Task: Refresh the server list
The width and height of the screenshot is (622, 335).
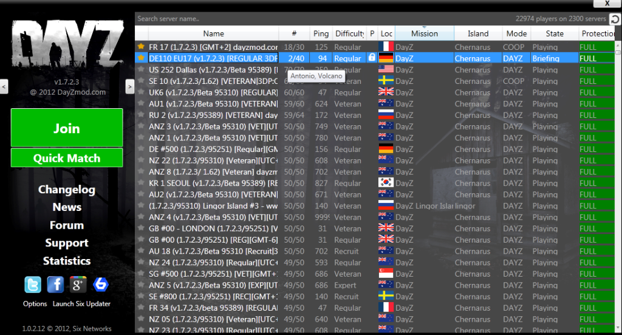Action: click(615, 19)
